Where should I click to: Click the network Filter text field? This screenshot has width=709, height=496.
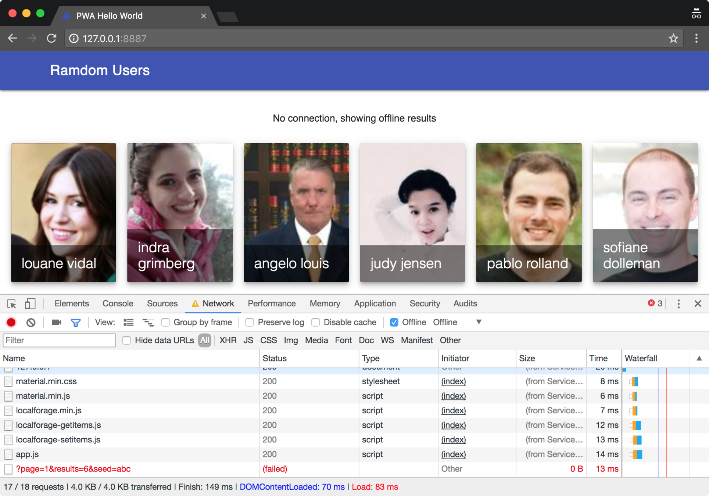coord(59,340)
